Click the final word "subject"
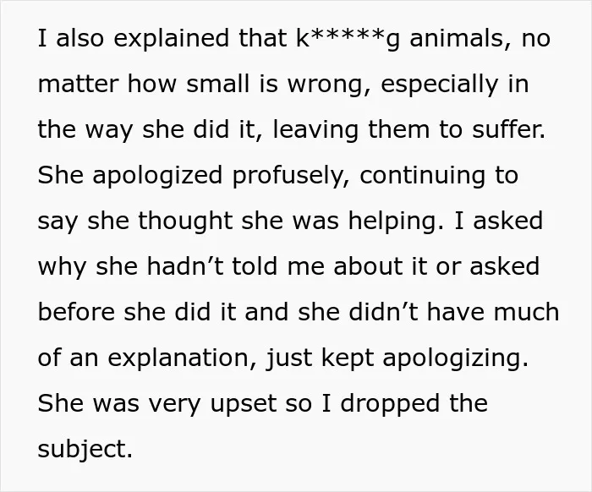This screenshot has width=592, height=492. (x=85, y=450)
